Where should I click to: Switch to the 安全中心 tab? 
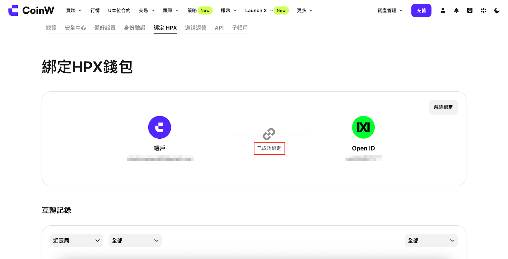pos(75,28)
